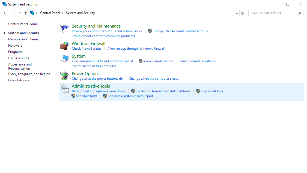
Task: Open Network and Internet category
Action: tap(23, 39)
